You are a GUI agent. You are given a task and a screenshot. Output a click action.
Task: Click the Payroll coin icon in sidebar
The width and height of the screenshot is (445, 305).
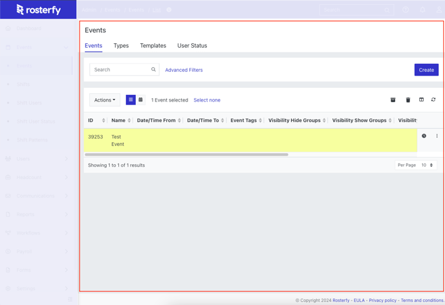(x=8, y=251)
